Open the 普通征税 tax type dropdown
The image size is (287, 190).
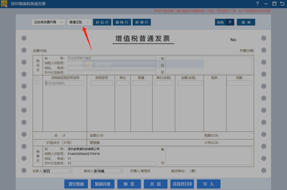(x=79, y=22)
